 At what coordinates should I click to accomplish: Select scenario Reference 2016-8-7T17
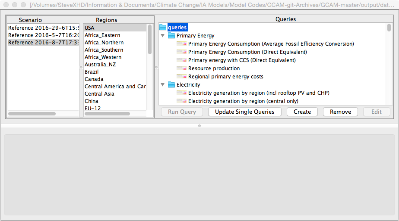43,43
